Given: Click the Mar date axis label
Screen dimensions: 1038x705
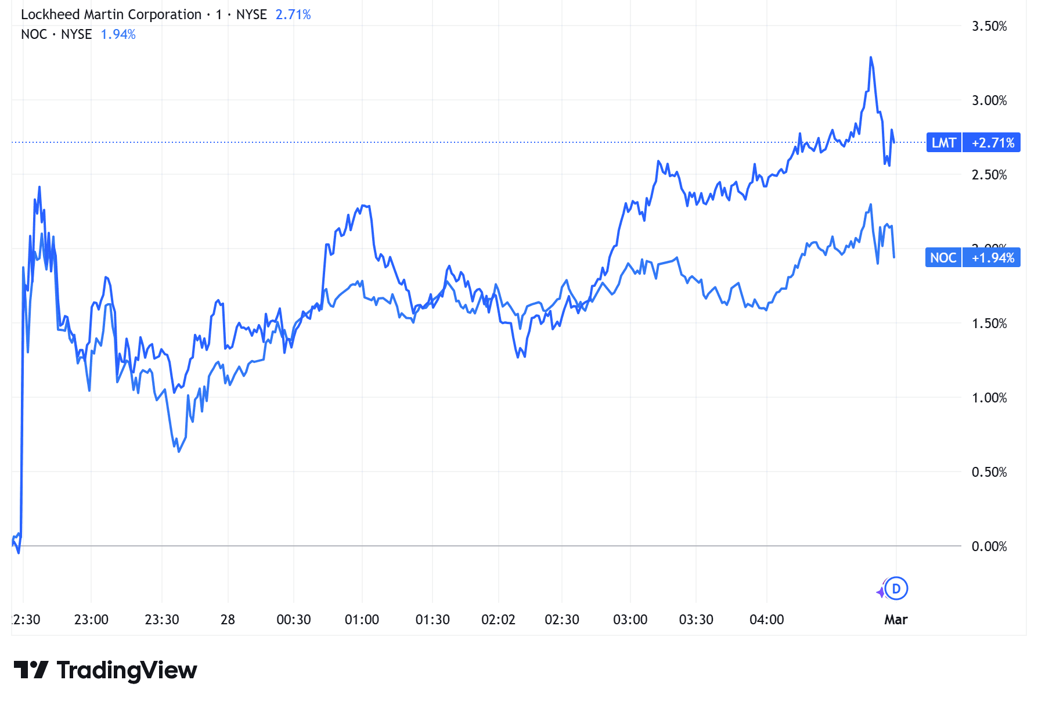Looking at the screenshot, I should 895,620.
